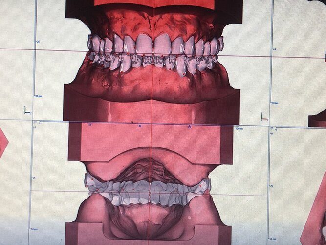This screenshot has width=326, height=245.
Task: Click the axis gizmo in the top-right viewport
Action: (265, 117)
